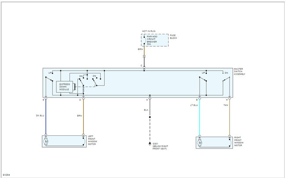The width and height of the screenshot is (286, 178).
Task: Click the 'BRN' label below the fuse block
Action: [140, 49]
